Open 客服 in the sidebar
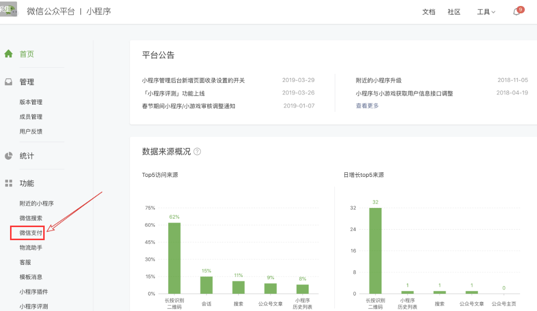 (x=25, y=263)
